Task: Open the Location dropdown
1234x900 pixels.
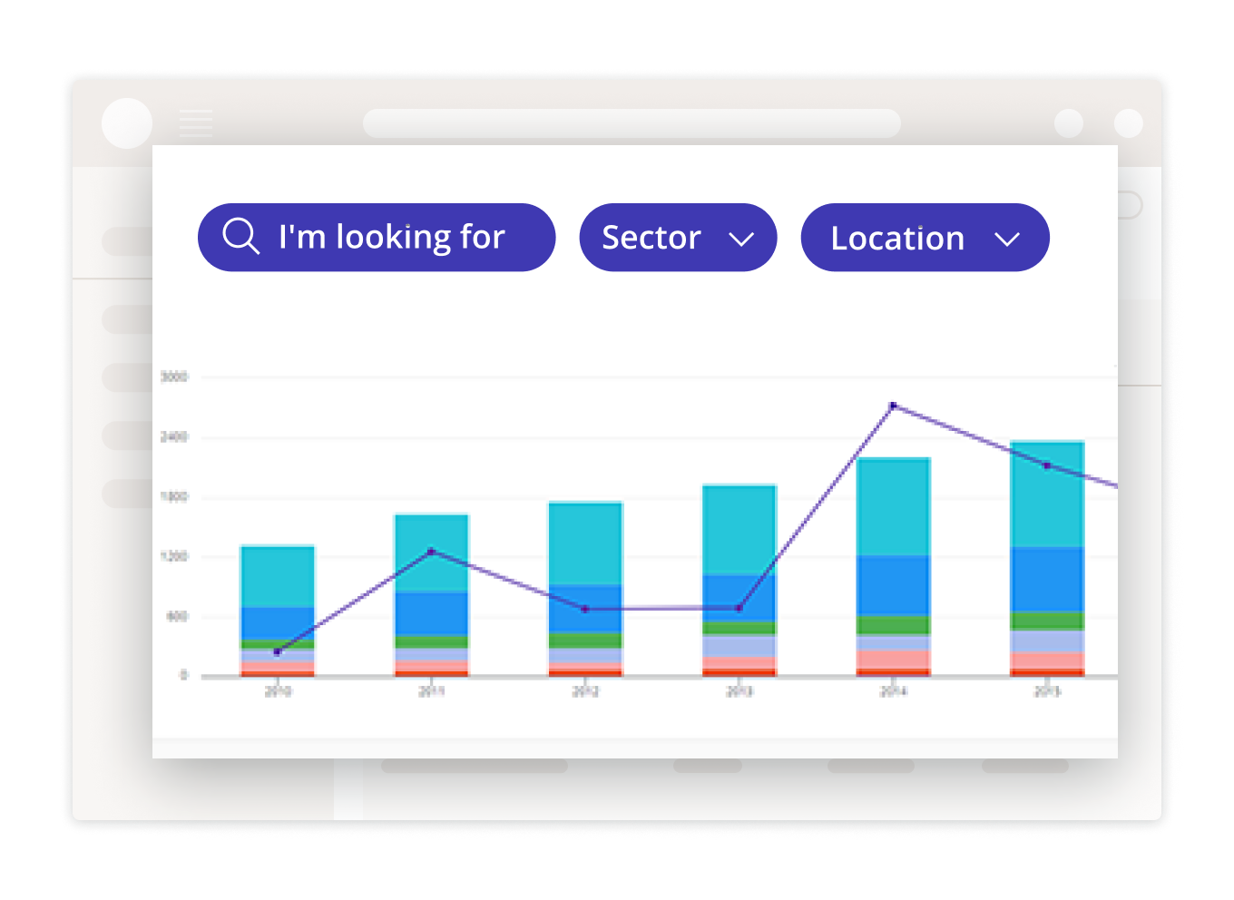Action: pyautogui.click(x=925, y=237)
